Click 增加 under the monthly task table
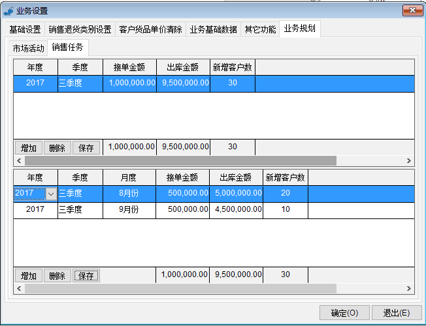426x326 pixels. pos(28,276)
